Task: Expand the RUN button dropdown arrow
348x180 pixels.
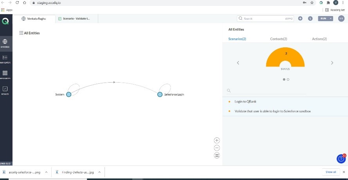Action: [x=331, y=18]
